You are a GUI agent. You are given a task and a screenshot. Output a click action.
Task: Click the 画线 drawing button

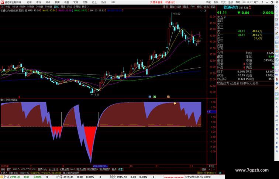[186, 7]
